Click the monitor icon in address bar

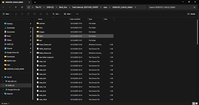pyautogui.click(x=29, y=7)
